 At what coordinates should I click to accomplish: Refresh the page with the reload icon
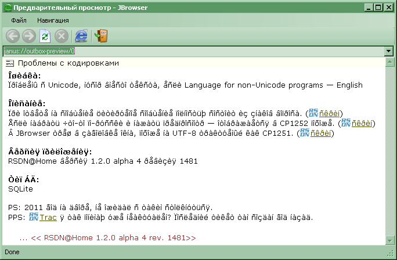(x=45, y=36)
